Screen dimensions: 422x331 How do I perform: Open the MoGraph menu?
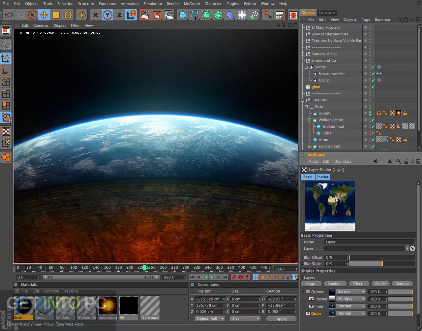click(192, 4)
